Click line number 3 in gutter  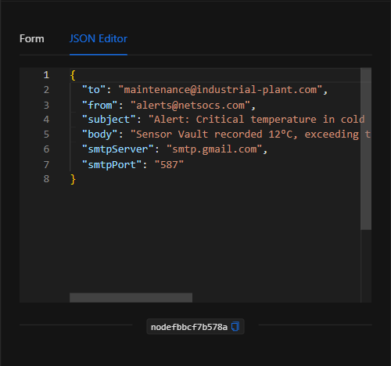point(46,106)
